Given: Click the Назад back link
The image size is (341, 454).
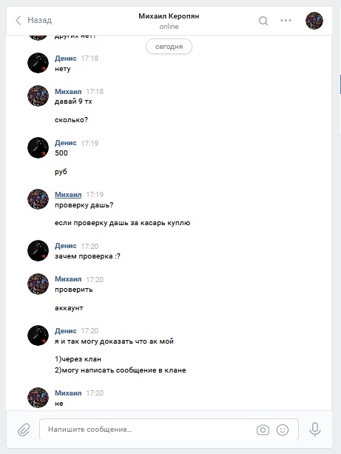Looking at the screenshot, I should pyautogui.click(x=40, y=20).
